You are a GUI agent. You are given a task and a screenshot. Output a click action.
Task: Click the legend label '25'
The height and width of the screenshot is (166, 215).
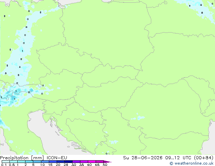(66, 165)
